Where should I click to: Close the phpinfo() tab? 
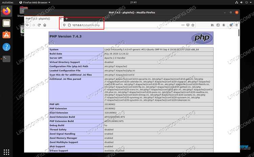(x=61, y=19)
